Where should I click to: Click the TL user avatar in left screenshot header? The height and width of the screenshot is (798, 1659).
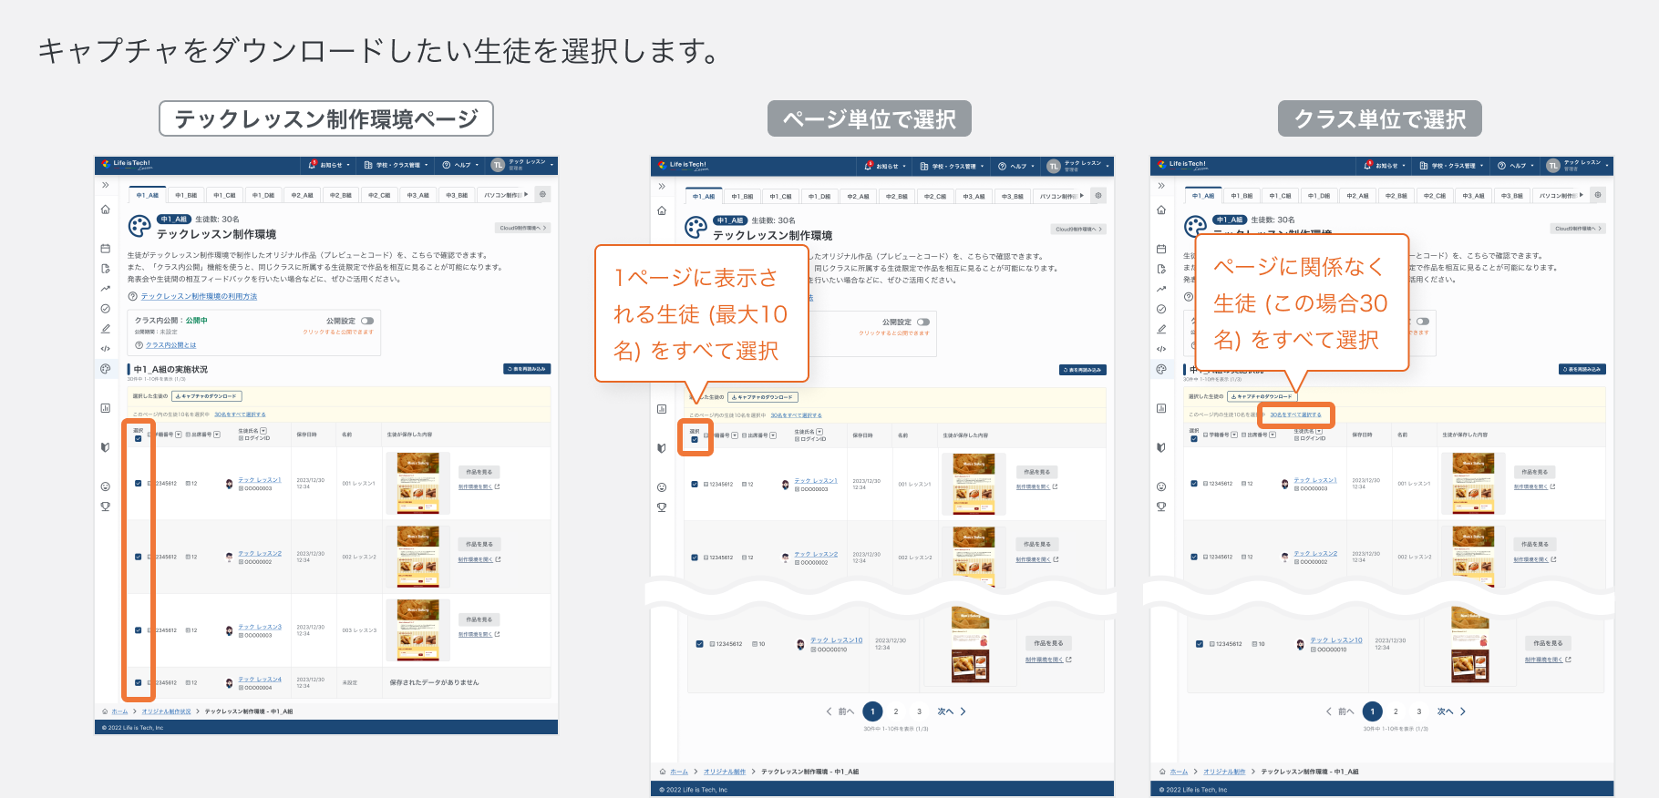tap(498, 165)
